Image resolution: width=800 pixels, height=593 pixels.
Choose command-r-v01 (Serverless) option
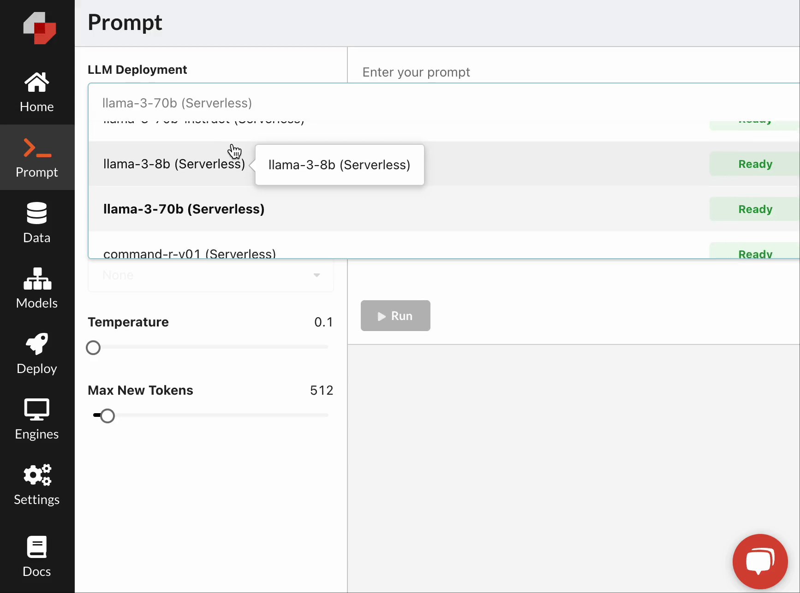pos(443,245)
